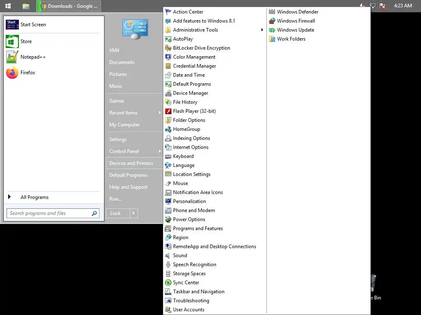This screenshot has height=315, width=421.
Task: Open the HomeGroup icon
Action: point(168,129)
